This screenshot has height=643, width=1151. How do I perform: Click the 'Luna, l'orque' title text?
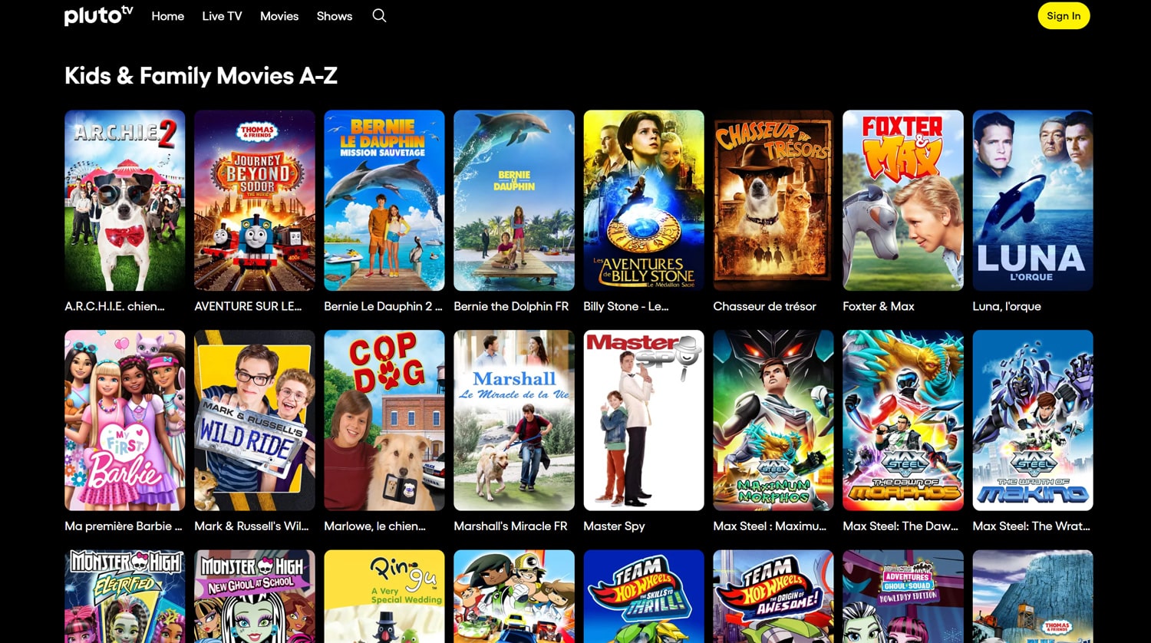tap(1007, 306)
